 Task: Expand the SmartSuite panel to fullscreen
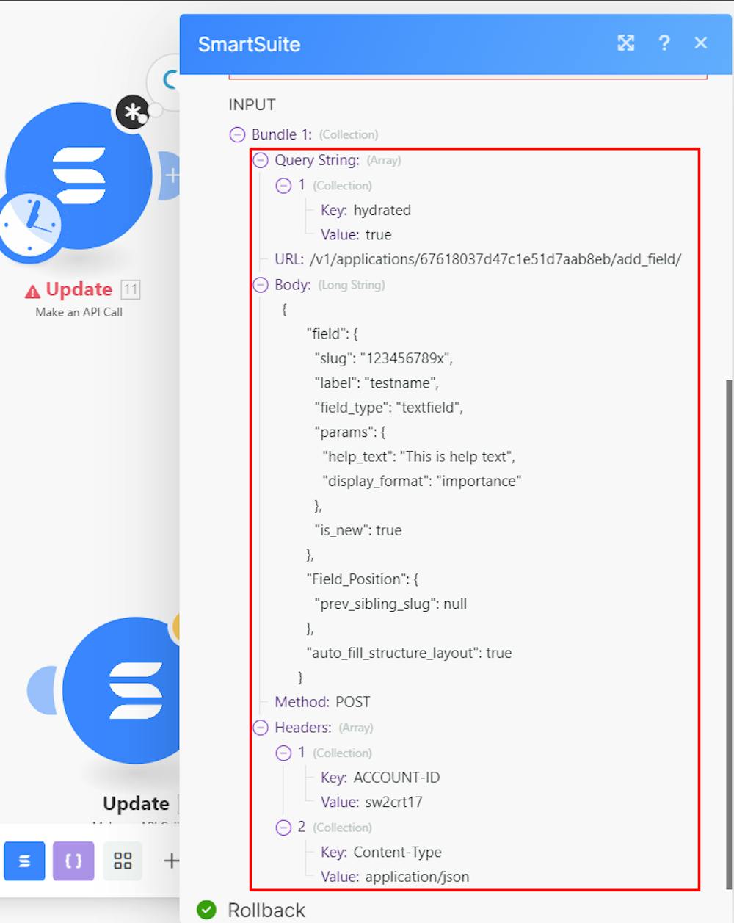pyautogui.click(x=625, y=43)
